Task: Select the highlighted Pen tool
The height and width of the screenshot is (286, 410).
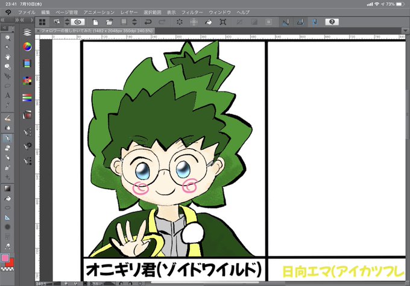Action: click(8, 138)
